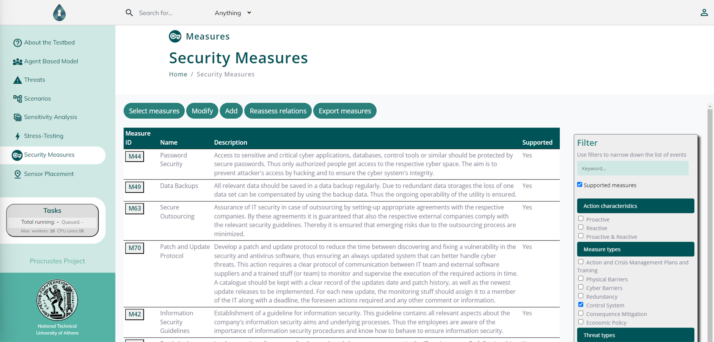Click the Threats warning triangle icon

(17, 80)
